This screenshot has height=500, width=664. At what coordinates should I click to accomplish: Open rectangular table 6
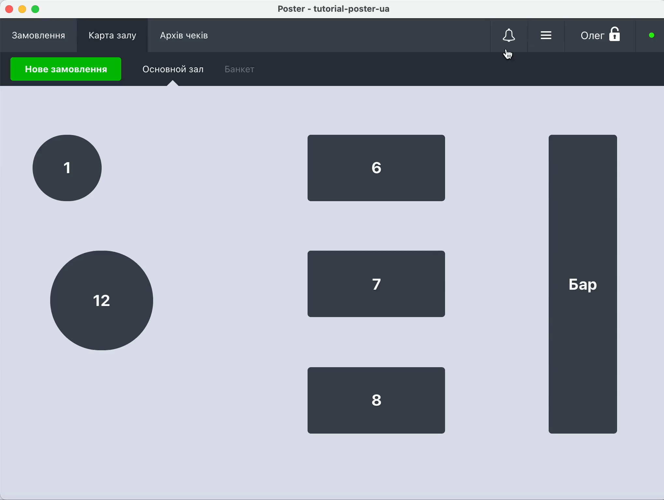pos(376,168)
